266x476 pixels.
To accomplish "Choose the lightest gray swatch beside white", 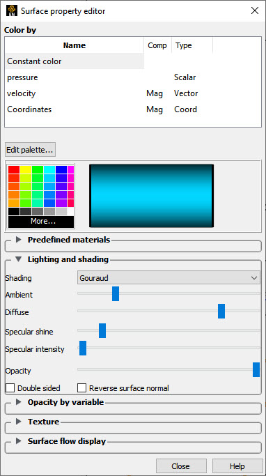I will click(61, 211).
